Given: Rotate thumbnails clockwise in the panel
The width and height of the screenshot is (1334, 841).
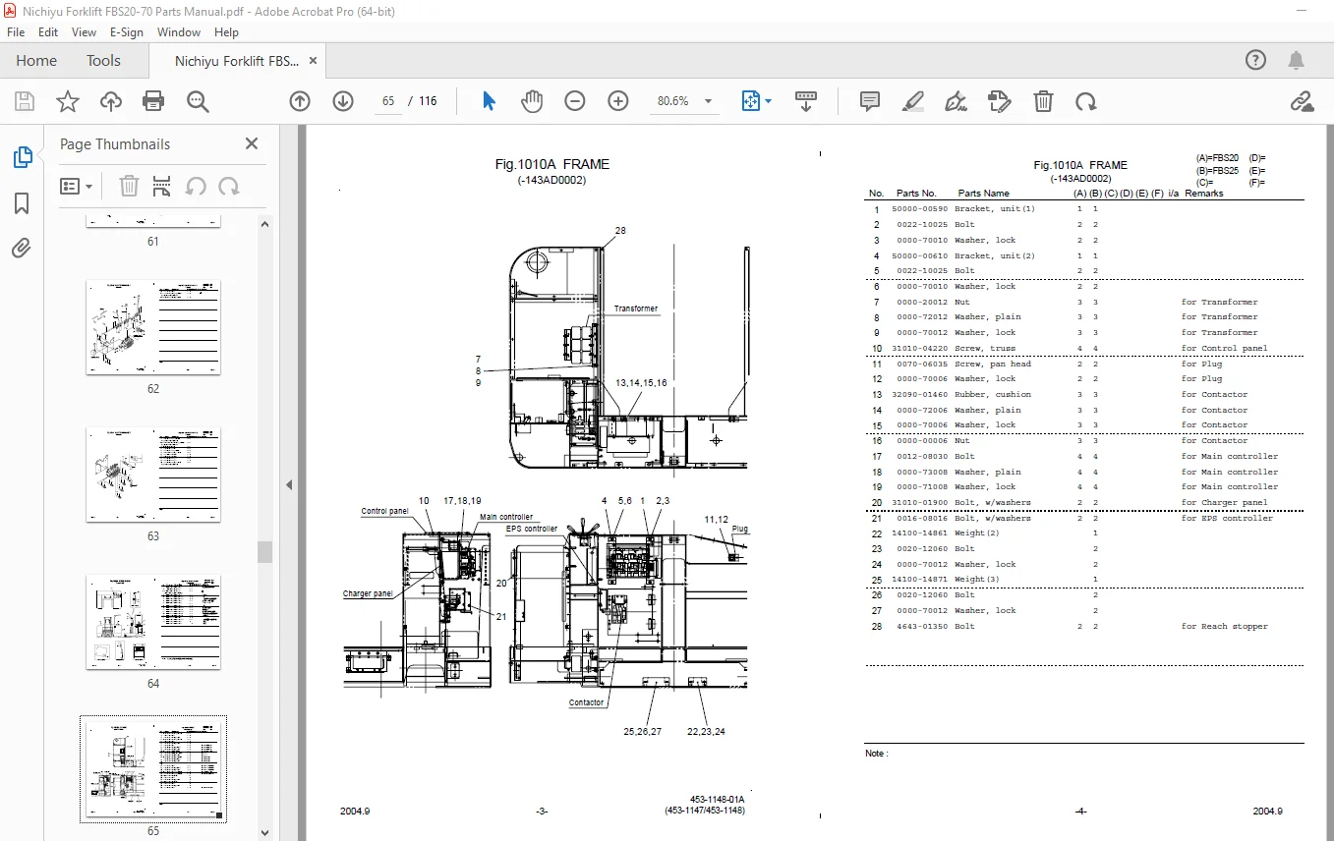Looking at the screenshot, I should pos(229,186).
